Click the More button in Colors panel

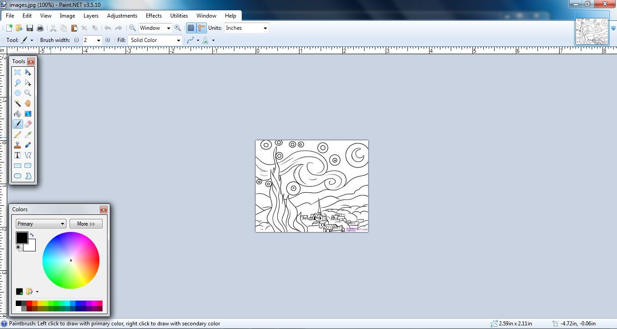point(86,223)
